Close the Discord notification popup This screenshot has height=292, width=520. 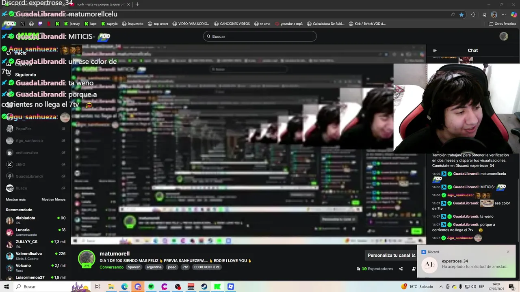(x=508, y=252)
